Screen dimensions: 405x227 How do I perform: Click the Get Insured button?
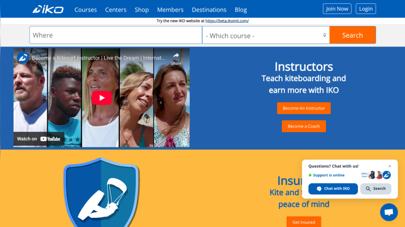point(304,222)
